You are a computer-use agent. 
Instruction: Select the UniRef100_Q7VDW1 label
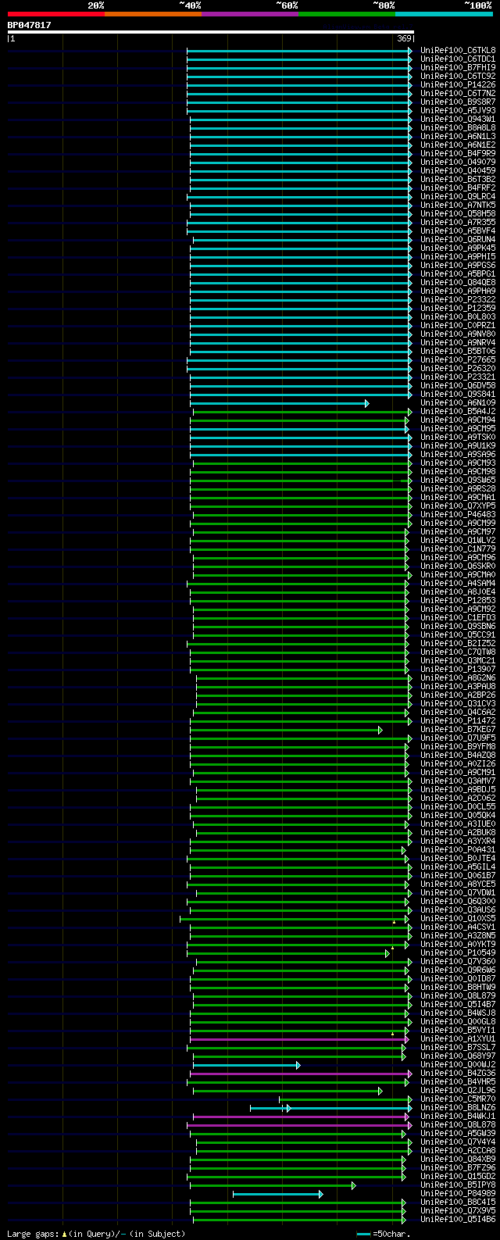(x=458, y=893)
